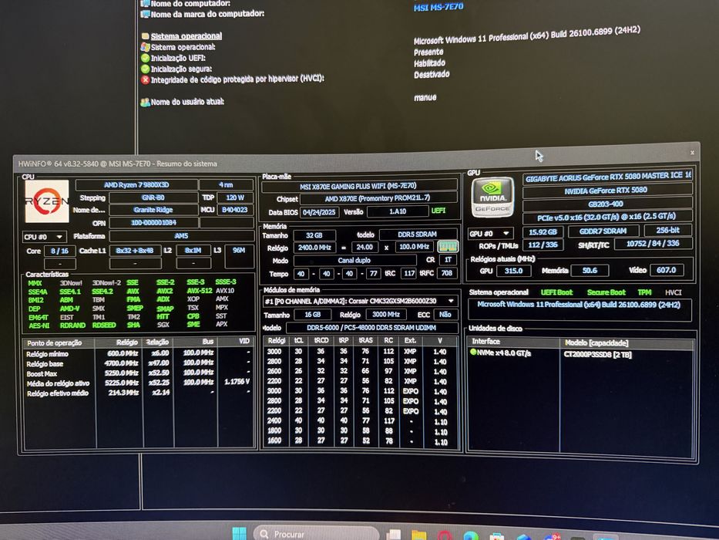Click the AM5 platform field
This screenshot has height=540, width=719.
coord(182,235)
